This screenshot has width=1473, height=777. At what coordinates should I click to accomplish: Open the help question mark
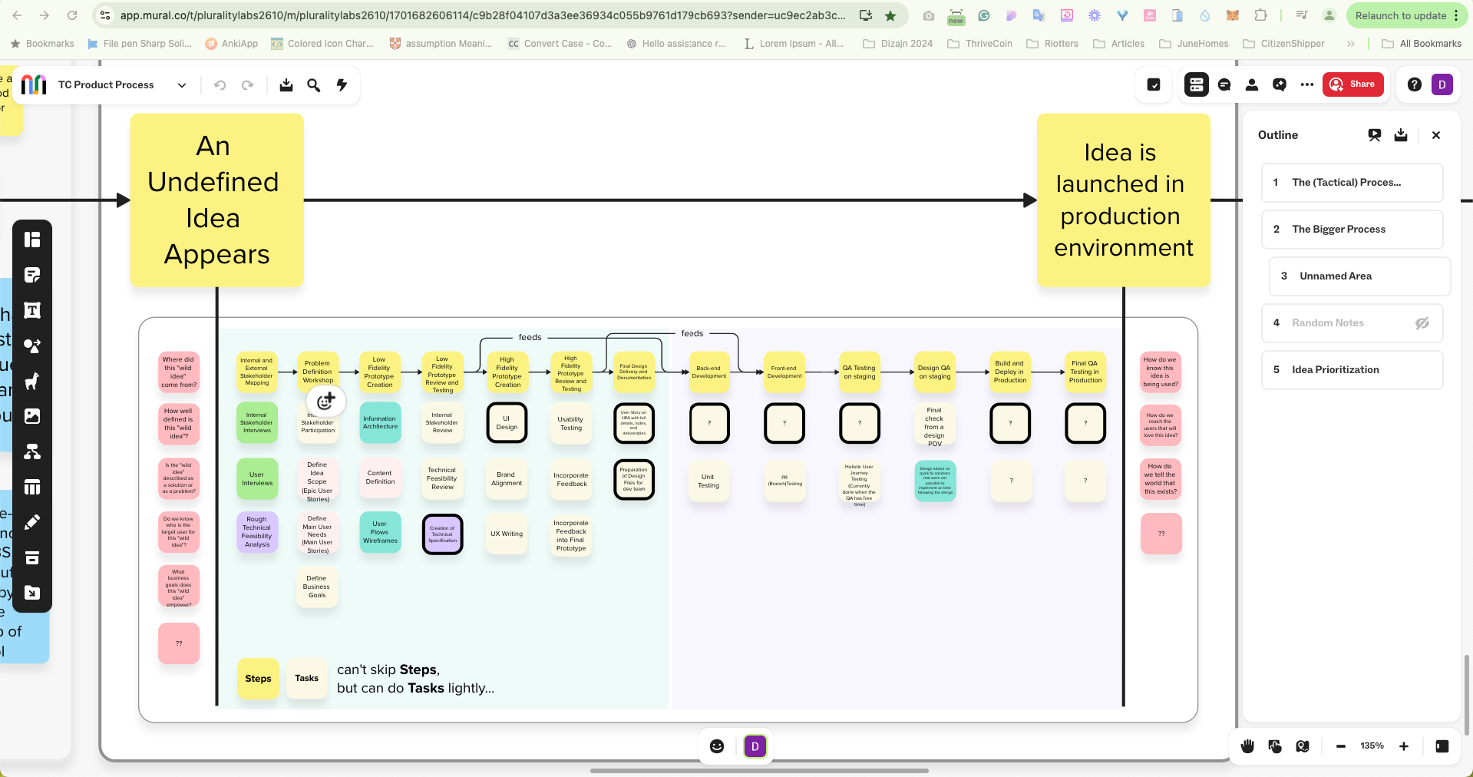(x=1415, y=84)
